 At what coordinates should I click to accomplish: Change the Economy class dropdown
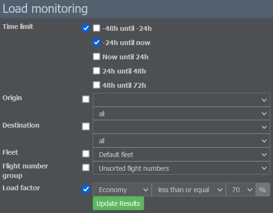[122, 190]
